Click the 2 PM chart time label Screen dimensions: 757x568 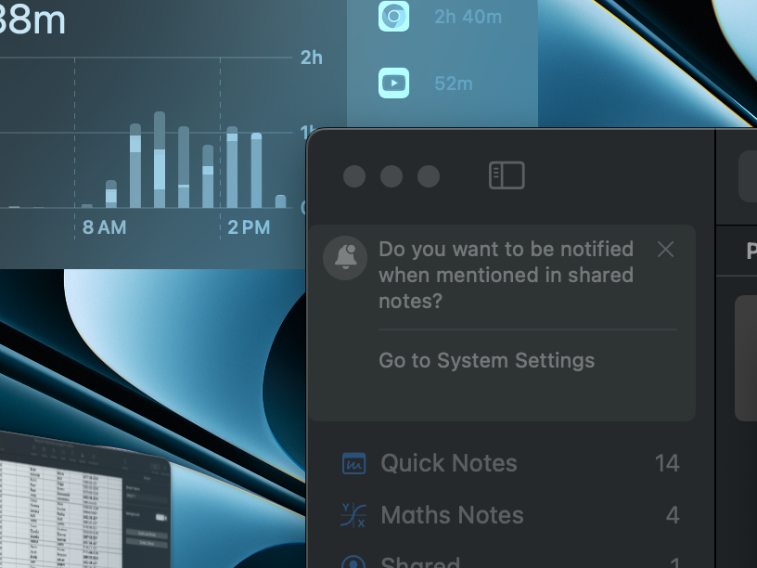pyautogui.click(x=249, y=227)
